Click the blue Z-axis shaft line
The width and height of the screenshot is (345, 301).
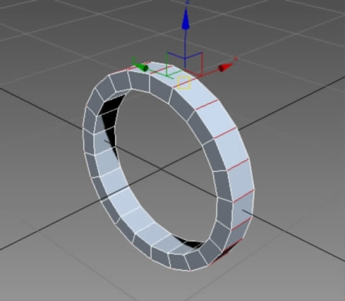pyautogui.click(x=185, y=45)
